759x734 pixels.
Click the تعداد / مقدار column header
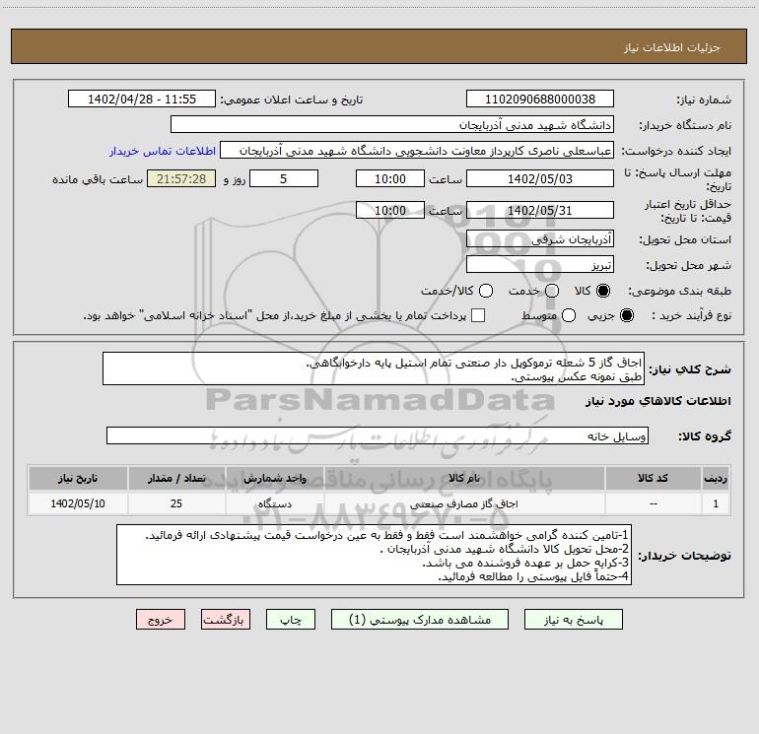click(176, 478)
